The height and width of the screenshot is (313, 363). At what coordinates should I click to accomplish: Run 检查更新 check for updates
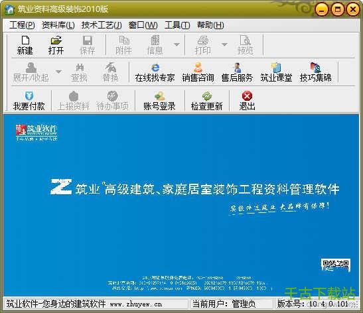click(206, 101)
